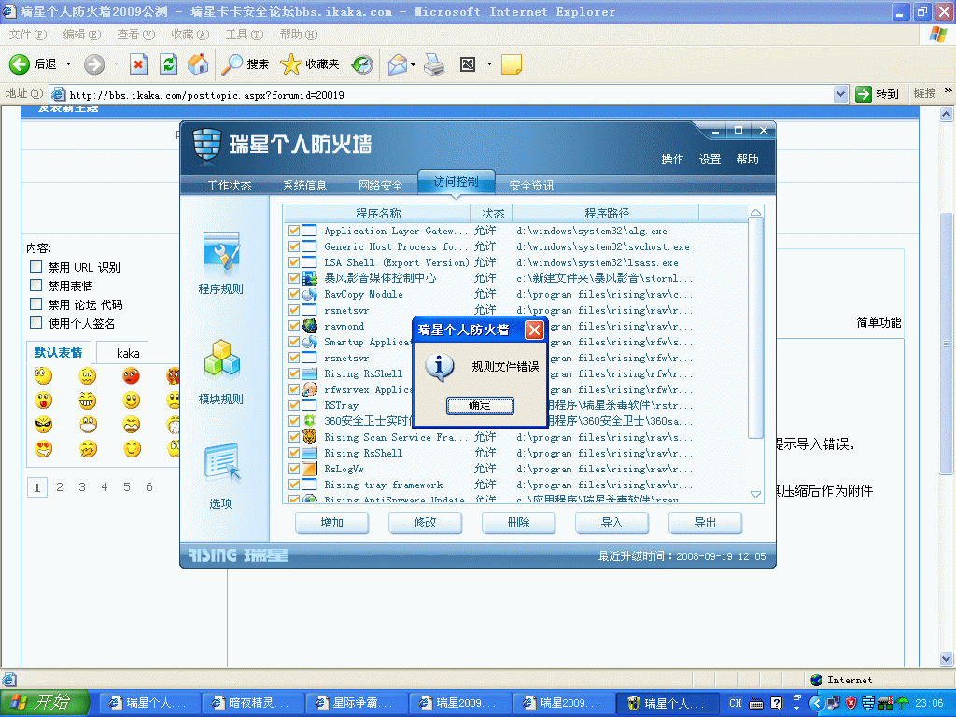Click the 导入 button
Image resolution: width=956 pixels, height=717 pixels.
[x=612, y=523]
